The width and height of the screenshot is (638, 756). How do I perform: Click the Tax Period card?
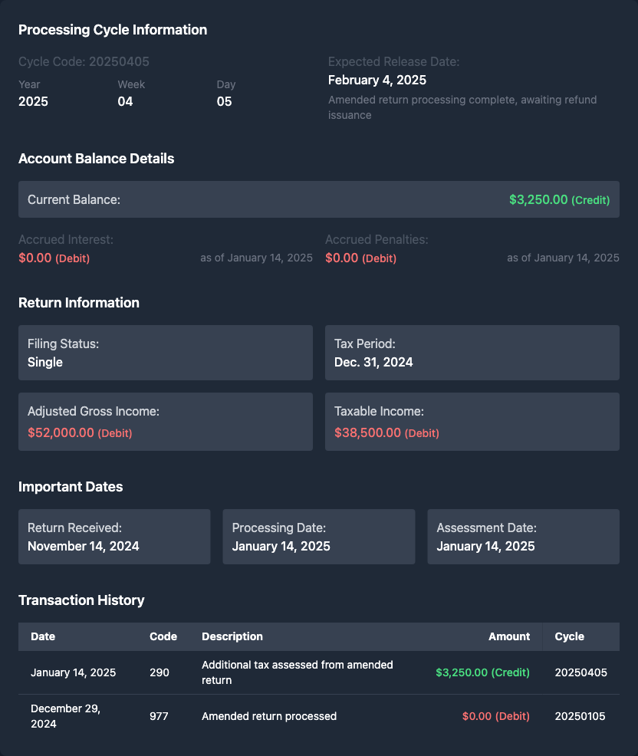pos(472,353)
